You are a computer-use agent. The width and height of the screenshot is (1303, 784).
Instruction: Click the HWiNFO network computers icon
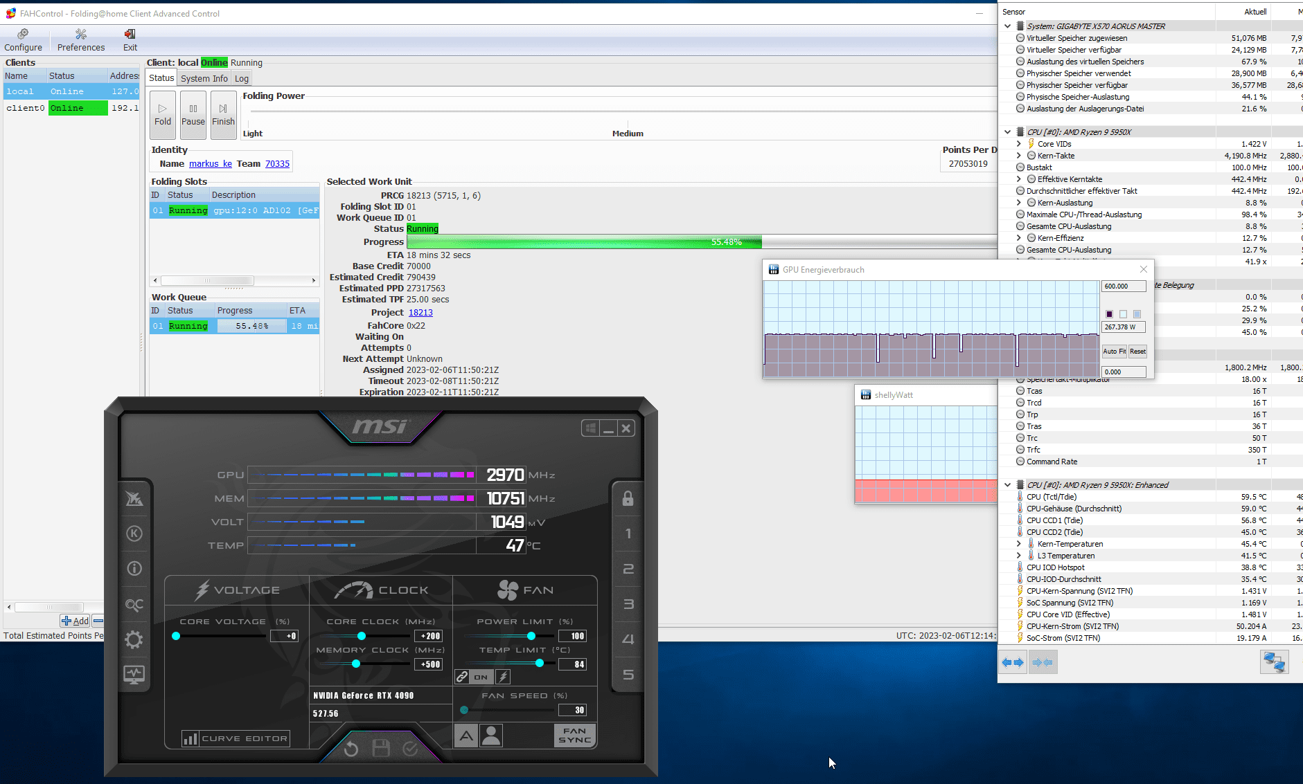click(x=1275, y=663)
